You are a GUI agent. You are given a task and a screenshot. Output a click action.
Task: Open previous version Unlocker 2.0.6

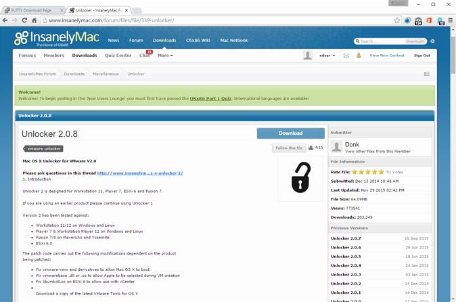click(346, 247)
